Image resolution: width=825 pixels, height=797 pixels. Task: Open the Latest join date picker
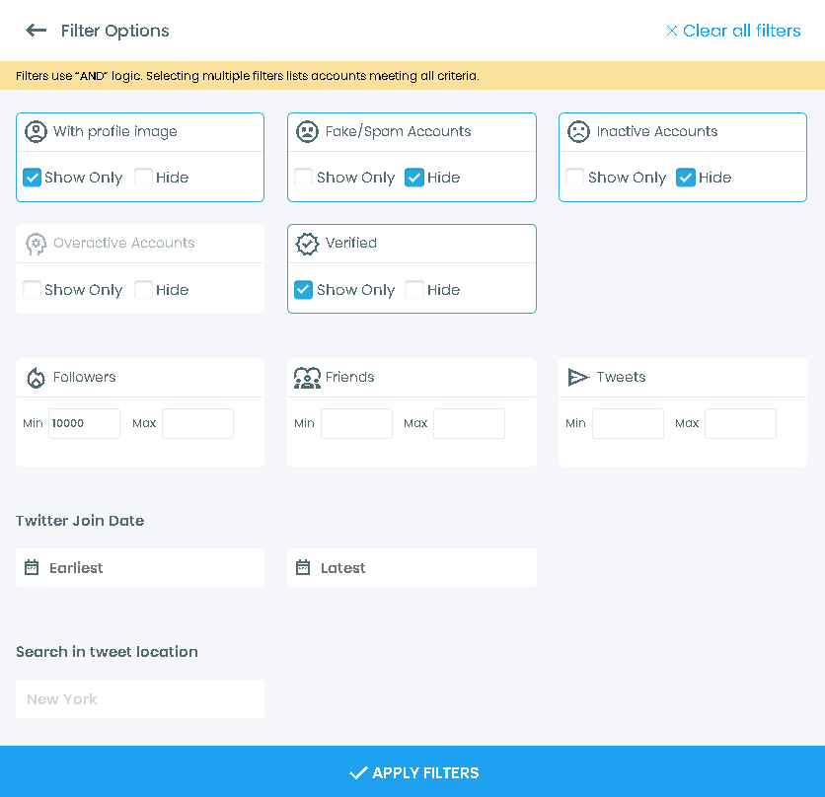coord(412,567)
